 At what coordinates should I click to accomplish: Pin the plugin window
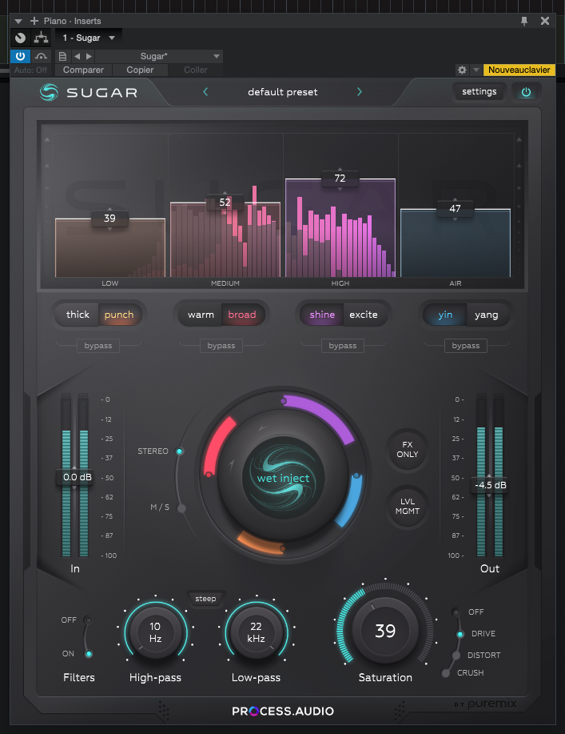[x=524, y=21]
